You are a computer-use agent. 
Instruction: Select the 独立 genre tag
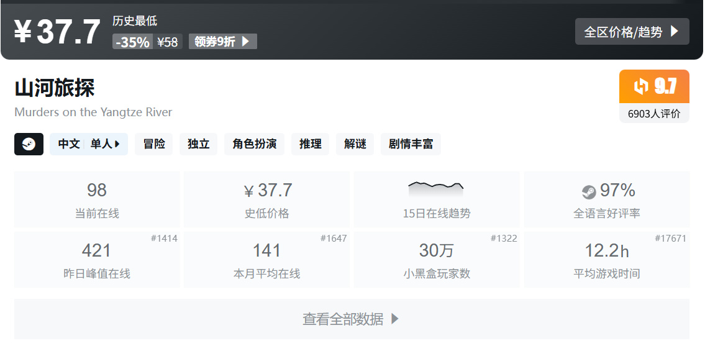pos(198,144)
